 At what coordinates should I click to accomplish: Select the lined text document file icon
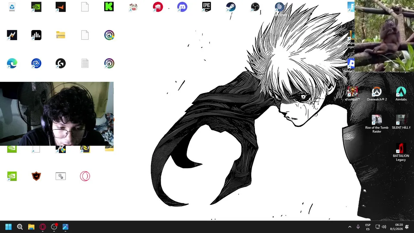pos(85,63)
